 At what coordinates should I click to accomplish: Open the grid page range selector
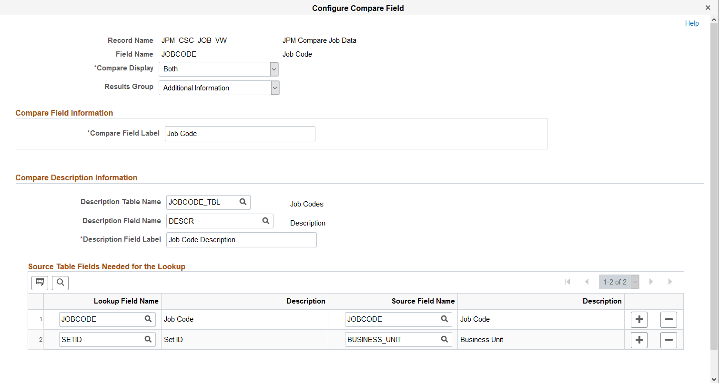coord(634,282)
